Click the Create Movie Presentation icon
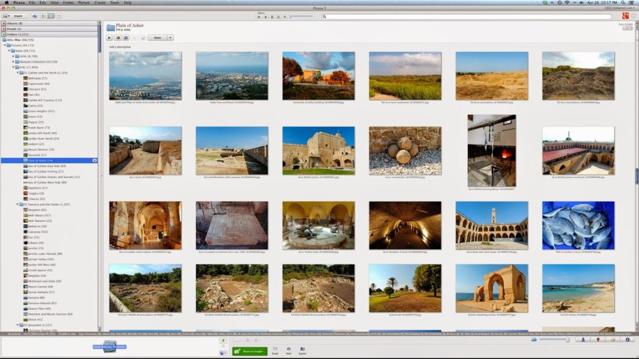 click(x=126, y=38)
